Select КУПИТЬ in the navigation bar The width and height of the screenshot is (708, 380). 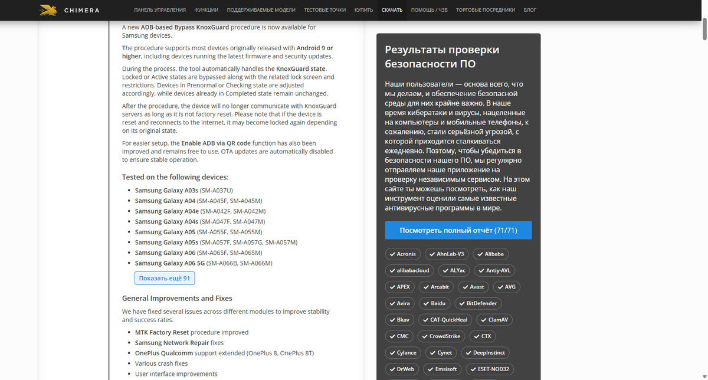[x=364, y=10]
